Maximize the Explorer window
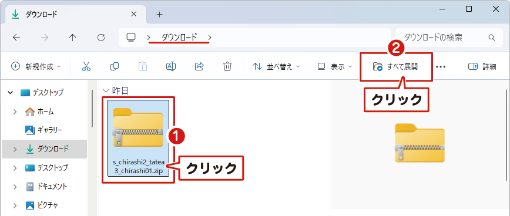This screenshot has width=510, height=216. coord(469,9)
